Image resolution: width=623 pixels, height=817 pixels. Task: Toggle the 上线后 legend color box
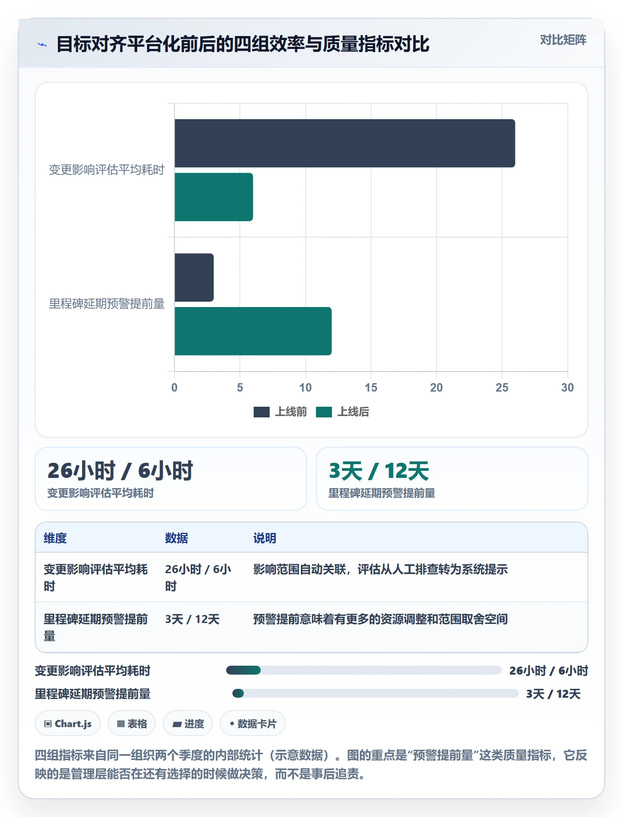[324, 412]
